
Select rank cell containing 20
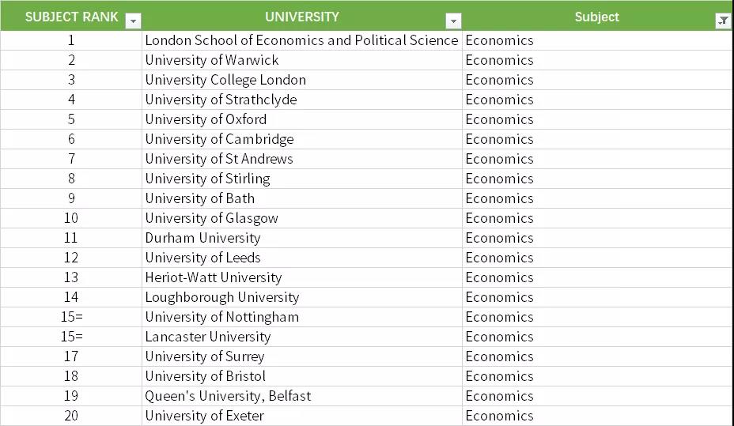[x=71, y=416]
